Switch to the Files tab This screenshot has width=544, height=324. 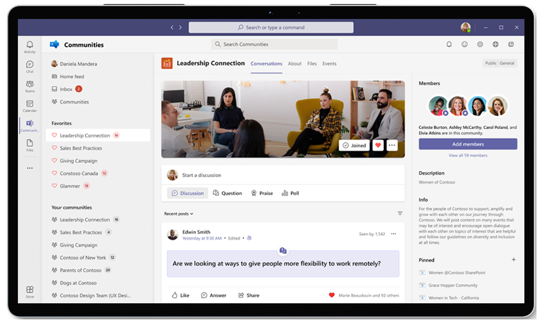coord(312,64)
